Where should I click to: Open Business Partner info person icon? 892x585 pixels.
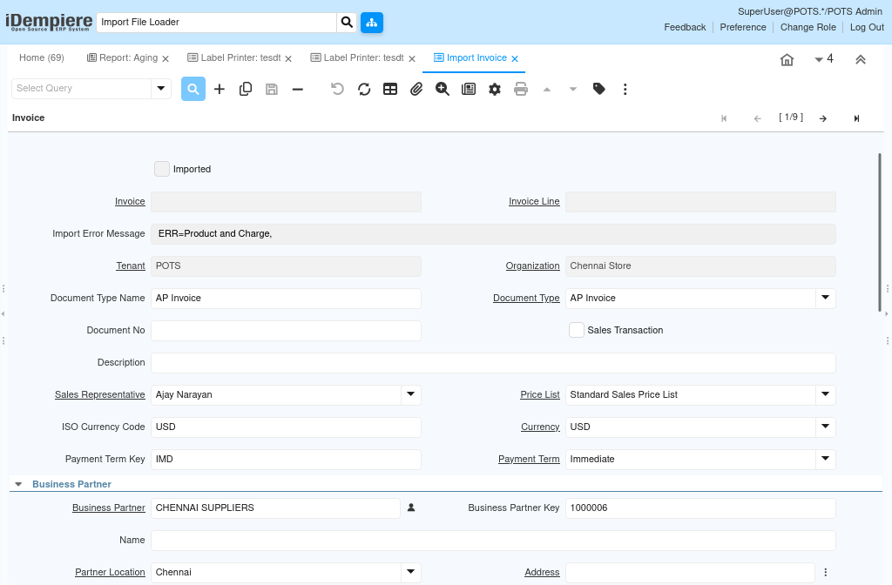(x=411, y=508)
